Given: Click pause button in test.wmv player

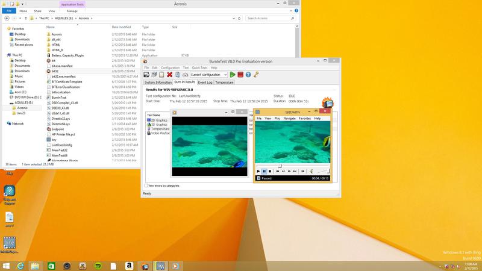Looking at the screenshot, I should click(x=264, y=171).
